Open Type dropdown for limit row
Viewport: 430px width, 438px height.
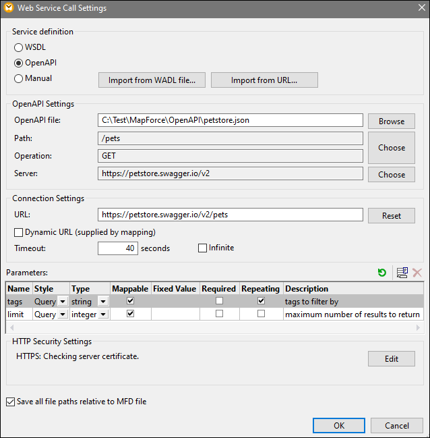[102, 314]
